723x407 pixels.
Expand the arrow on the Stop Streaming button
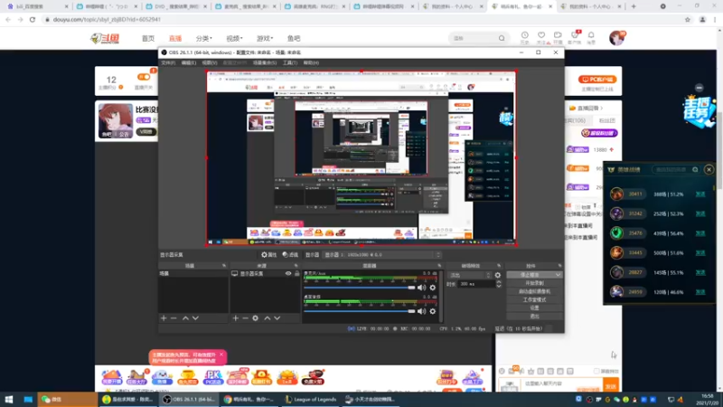(558, 275)
